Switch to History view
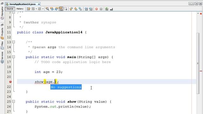 tap(20, 9)
